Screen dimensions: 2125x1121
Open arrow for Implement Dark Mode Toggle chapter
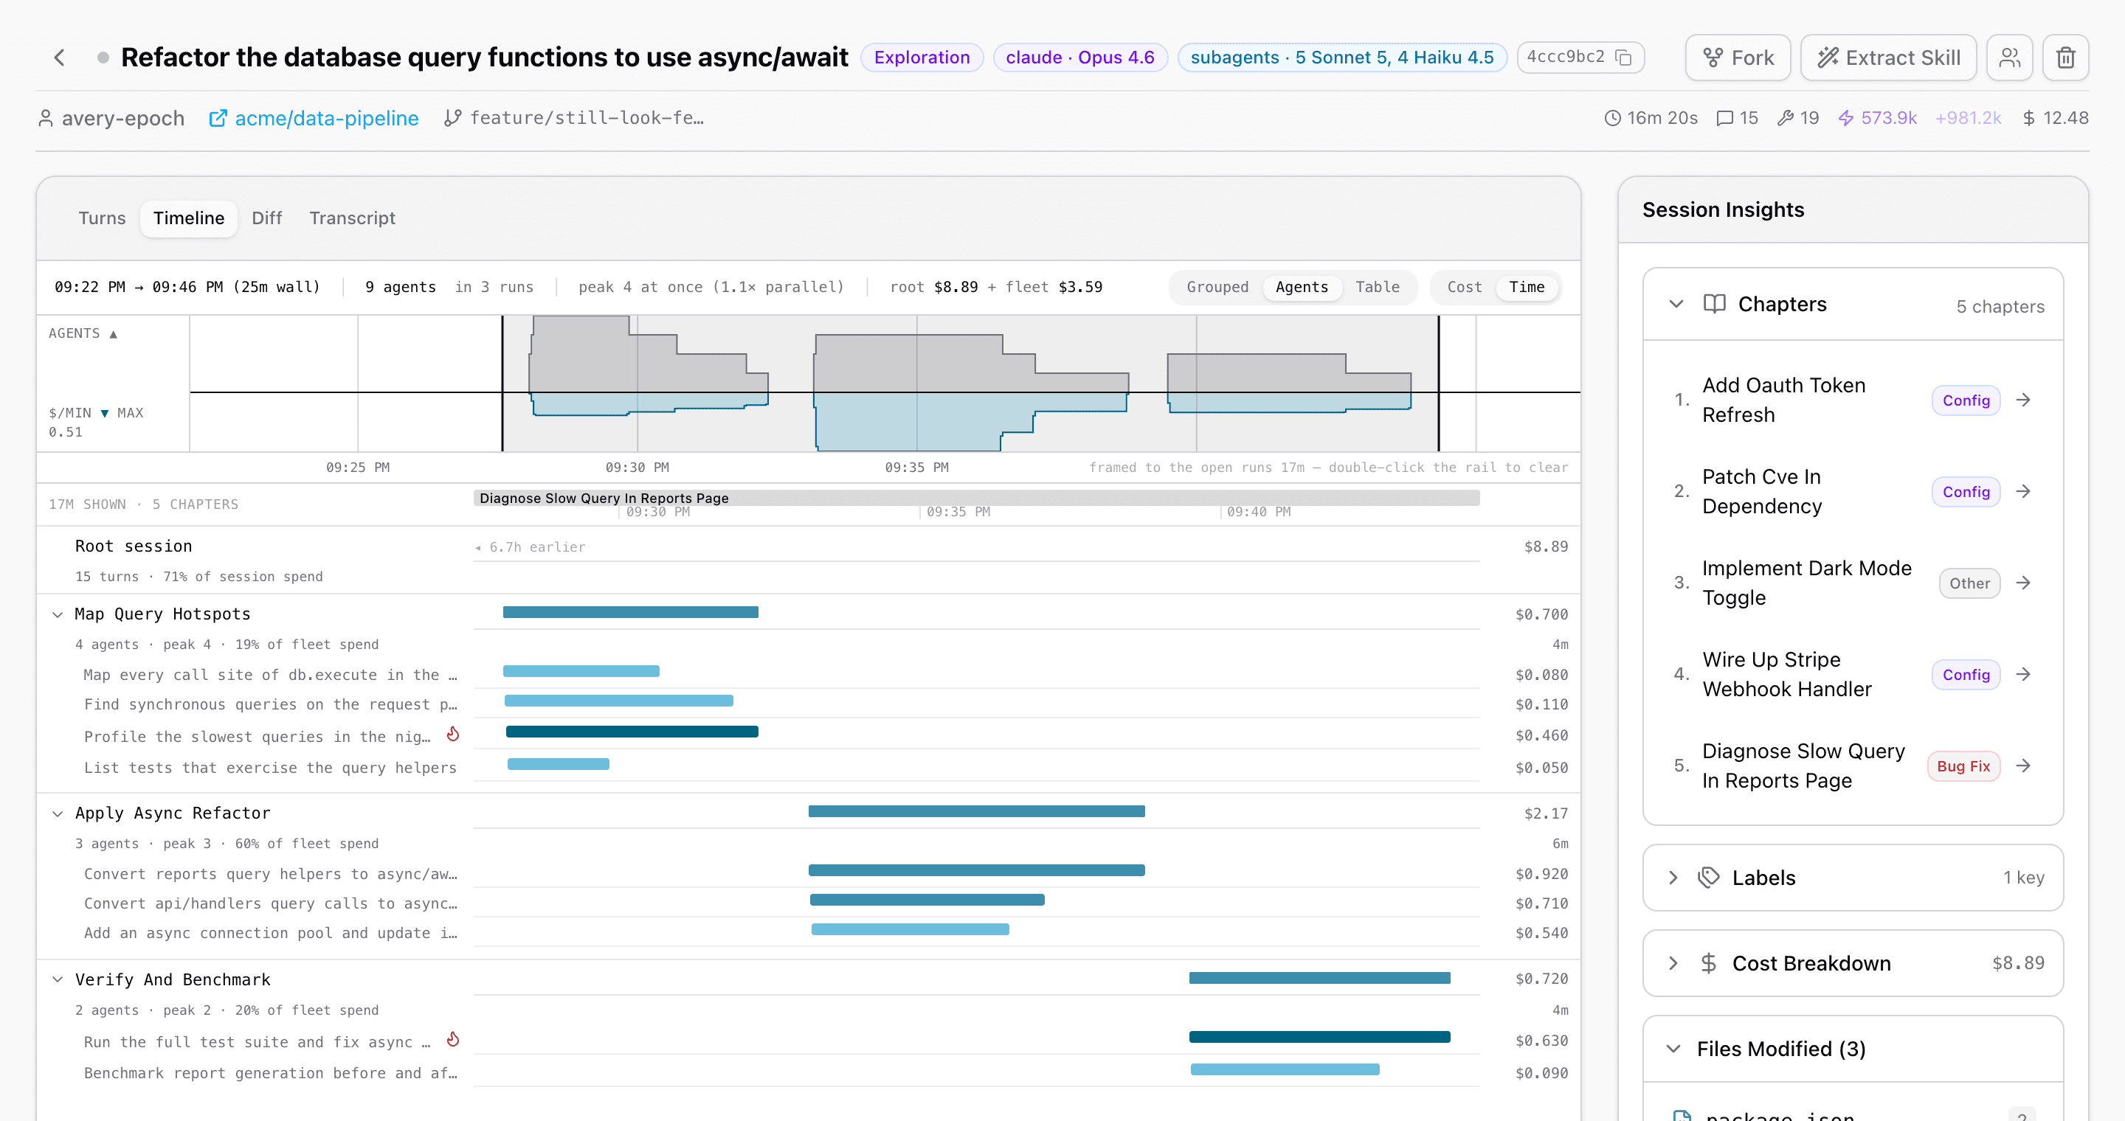(2023, 583)
